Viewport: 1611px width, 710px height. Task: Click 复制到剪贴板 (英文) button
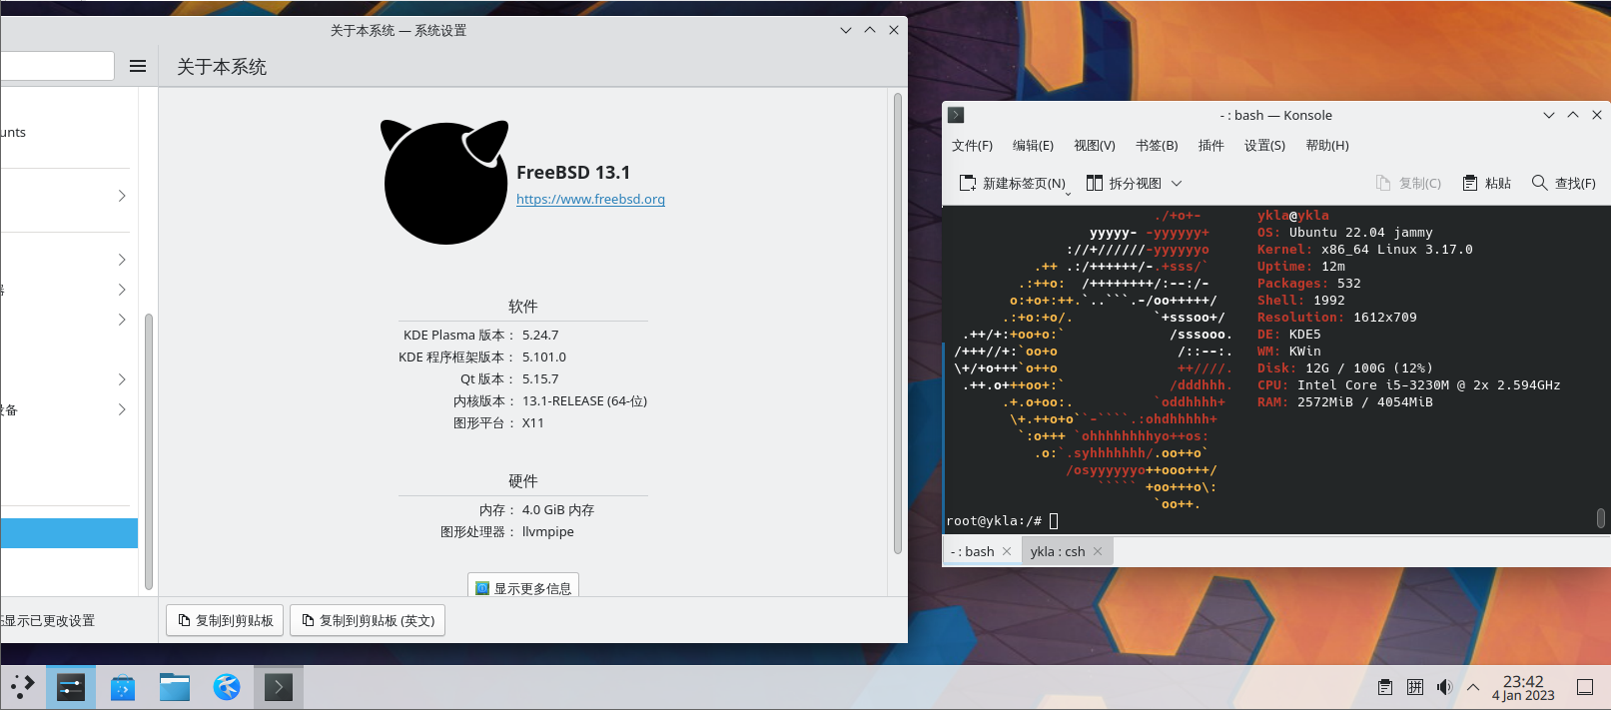(368, 620)
